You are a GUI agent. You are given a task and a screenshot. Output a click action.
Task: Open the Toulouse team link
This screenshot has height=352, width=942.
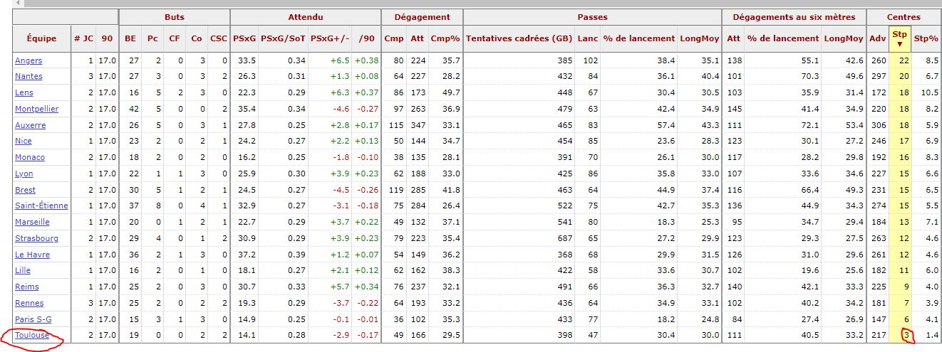[32, 335]
